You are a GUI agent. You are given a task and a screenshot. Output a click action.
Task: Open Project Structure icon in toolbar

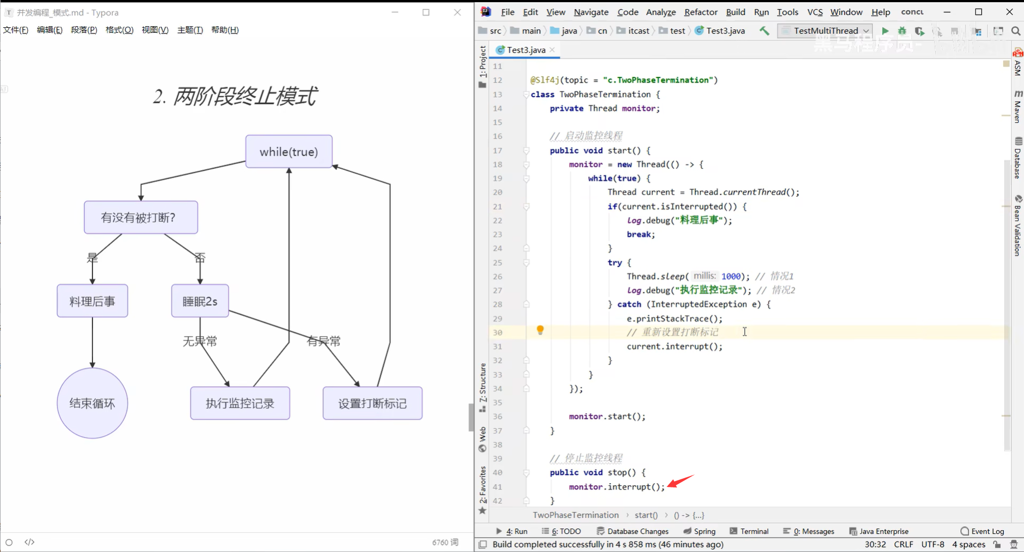(977, 31)
